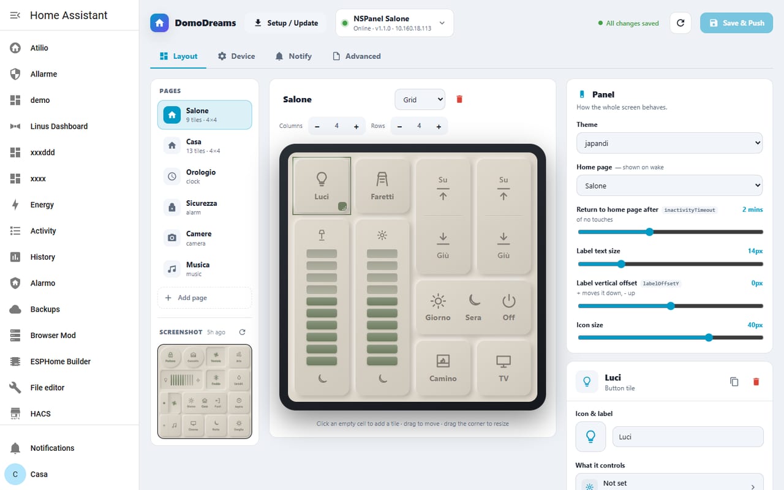Open Atilio dashboard in sidebar
784x490 pixels.
(69, 48)
